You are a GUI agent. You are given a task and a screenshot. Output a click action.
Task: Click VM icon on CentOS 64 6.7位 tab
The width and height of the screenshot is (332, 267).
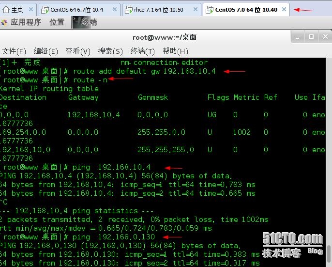45,10
